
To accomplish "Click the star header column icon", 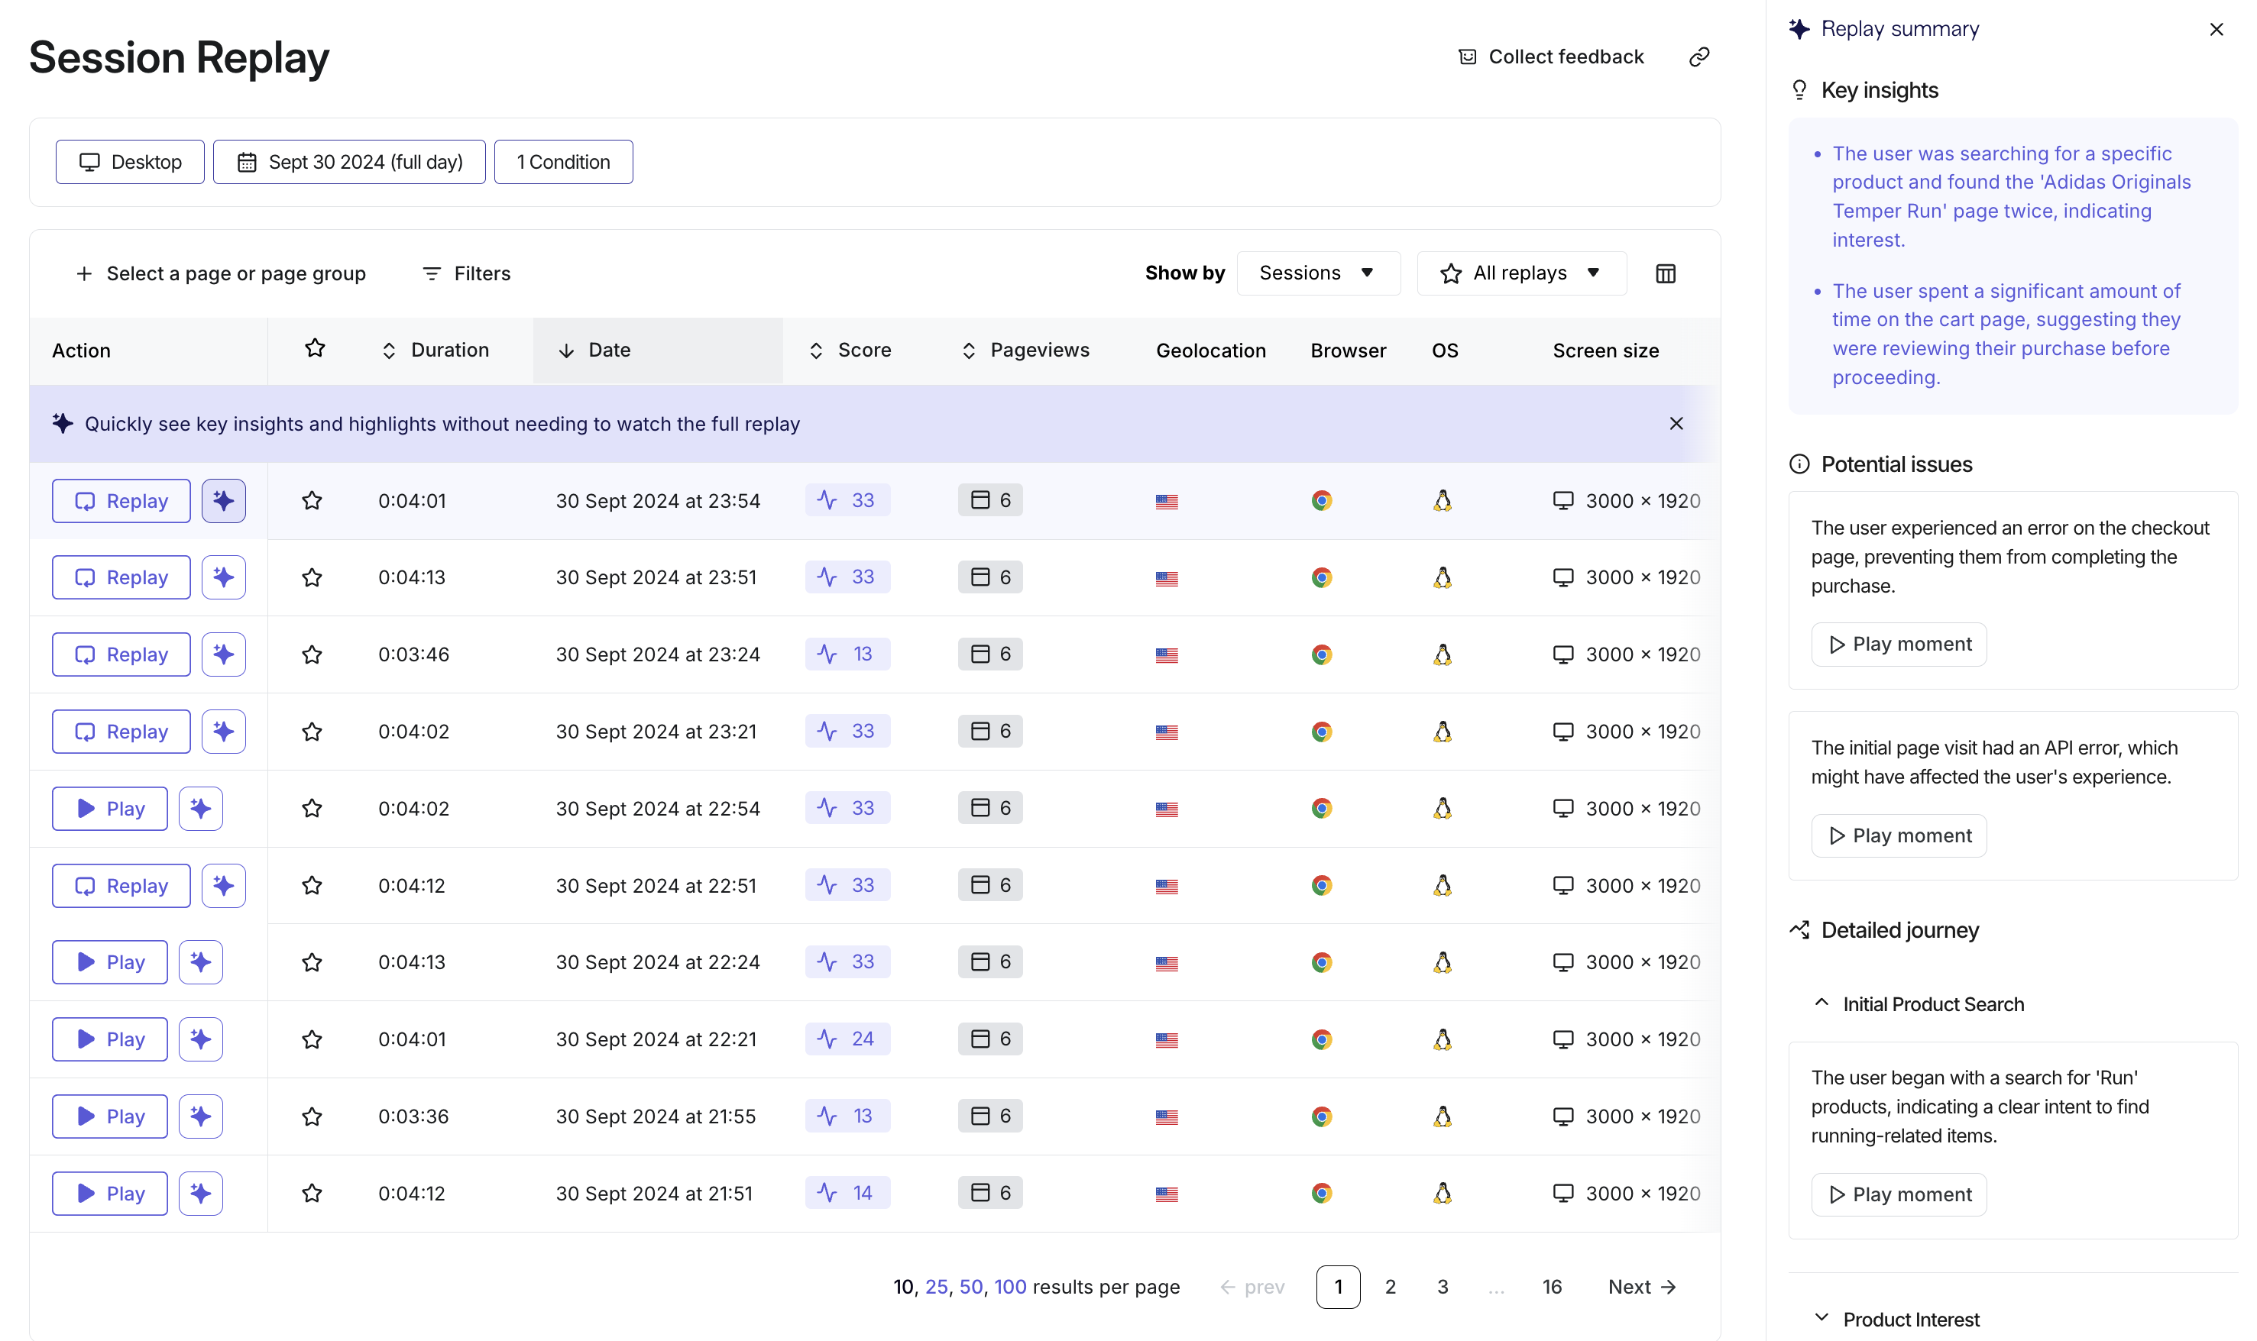I will [315, 349].
